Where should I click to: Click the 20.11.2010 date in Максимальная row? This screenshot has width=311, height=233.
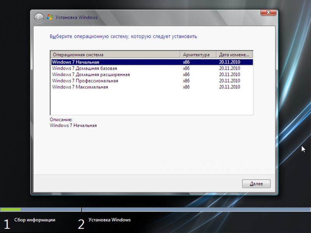click(229, 87)
